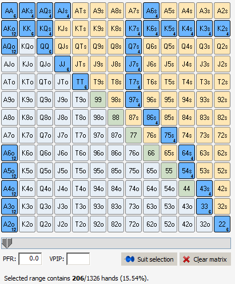
Task: Select the KQo hand cell
Action: [x=27, y=46]
